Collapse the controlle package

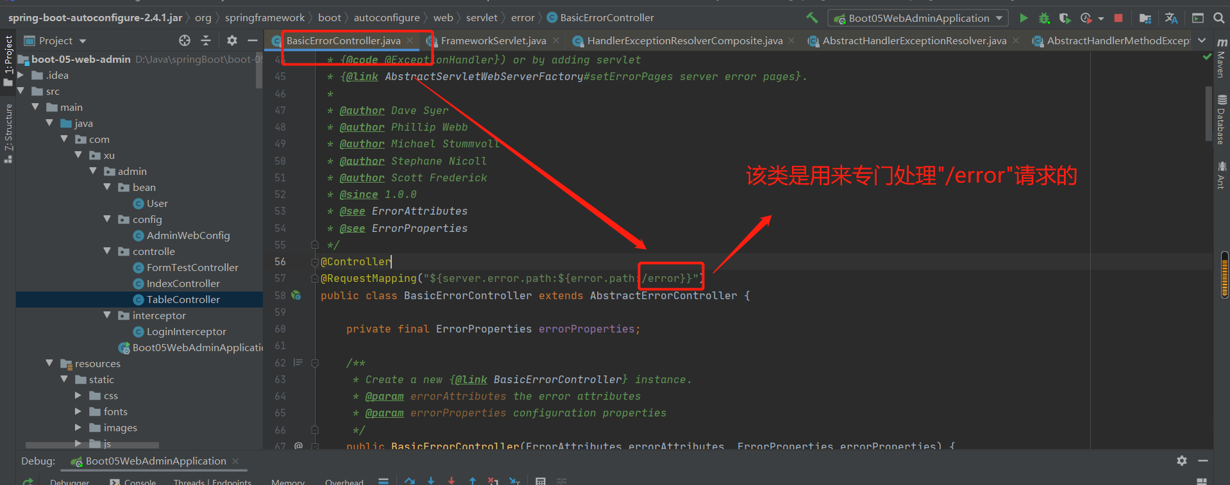(107, 251)
